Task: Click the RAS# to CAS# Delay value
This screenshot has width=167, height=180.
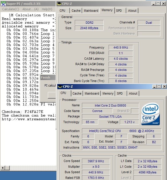Action: tap(121, 64)
